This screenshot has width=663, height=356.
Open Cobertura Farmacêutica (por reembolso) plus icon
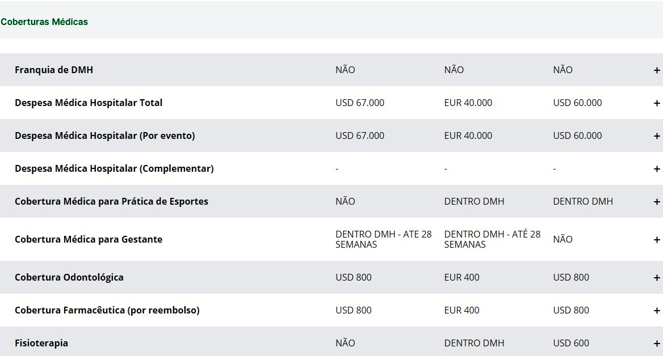[x=657, y=311]
